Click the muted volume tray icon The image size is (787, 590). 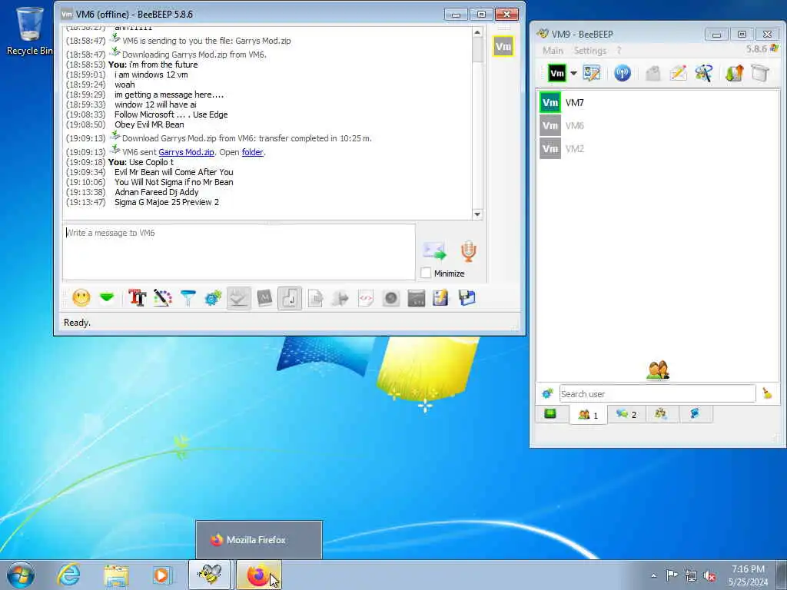[709, 575]
